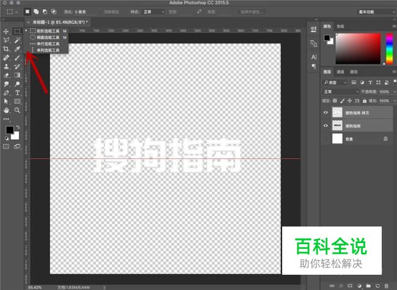Open the tool preset picker dropdown
The height and width of the screenshot is (290, 397).
(12, 12)
